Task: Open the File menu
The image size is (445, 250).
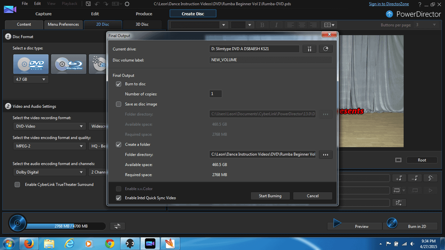Action: [x=25, y=4]
